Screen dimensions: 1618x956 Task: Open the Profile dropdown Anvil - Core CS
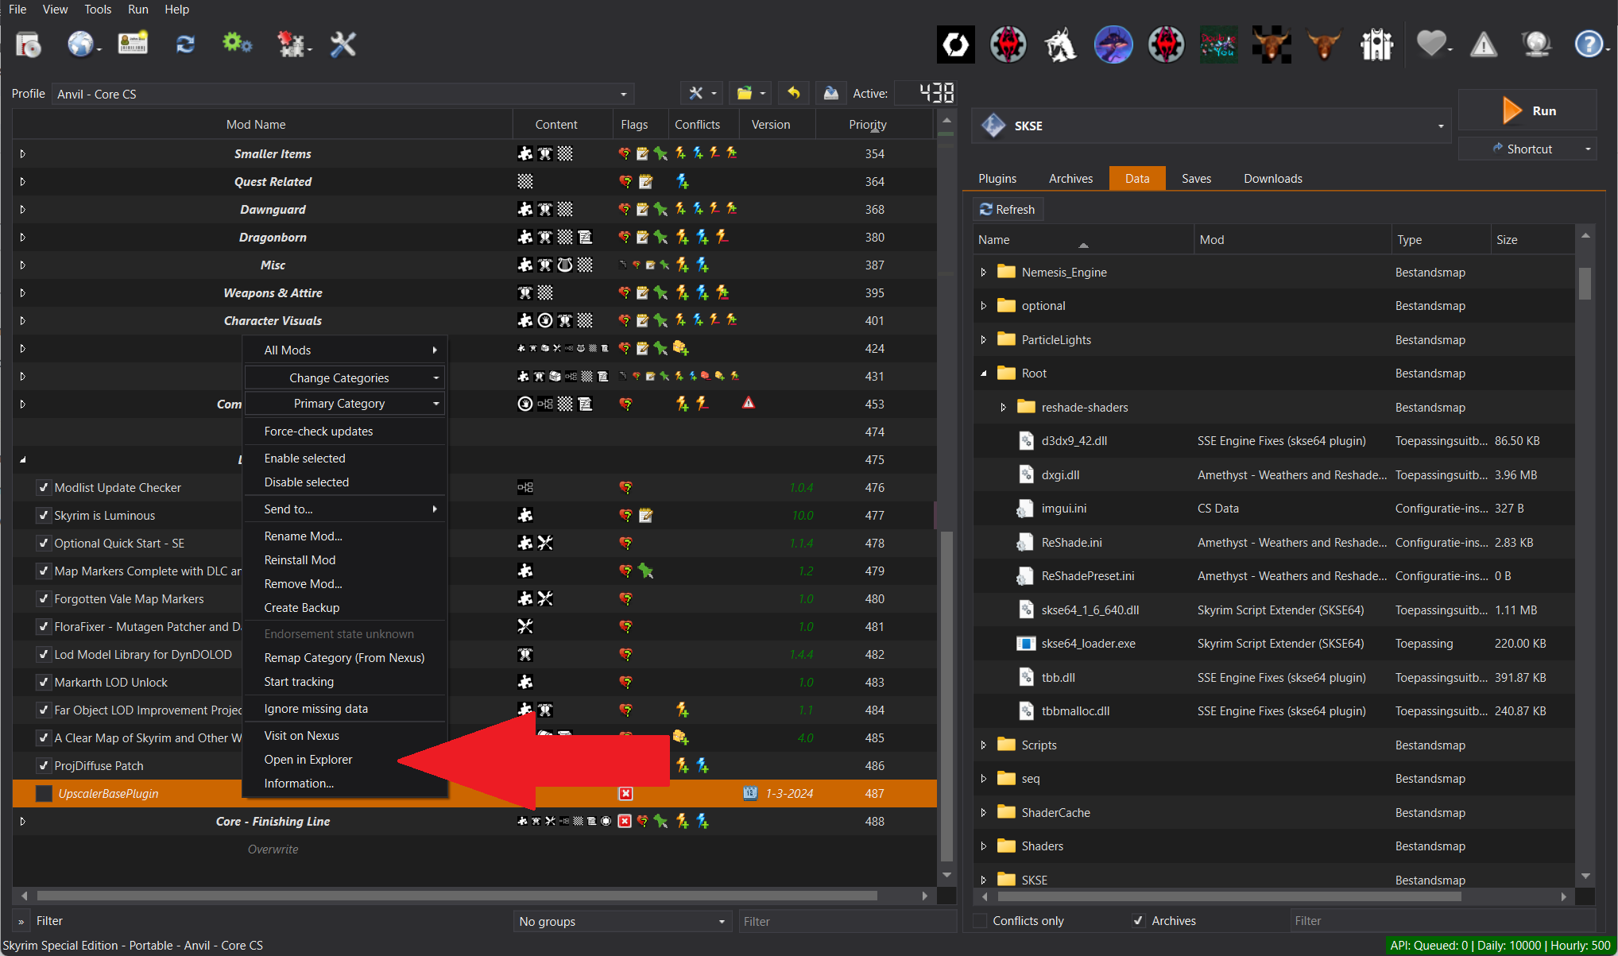[x=342, y=94]
